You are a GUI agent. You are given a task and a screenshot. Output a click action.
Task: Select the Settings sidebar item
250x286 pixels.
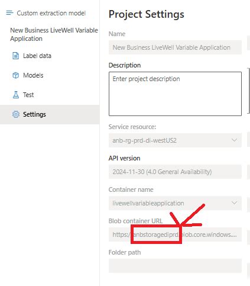[50, 114]
